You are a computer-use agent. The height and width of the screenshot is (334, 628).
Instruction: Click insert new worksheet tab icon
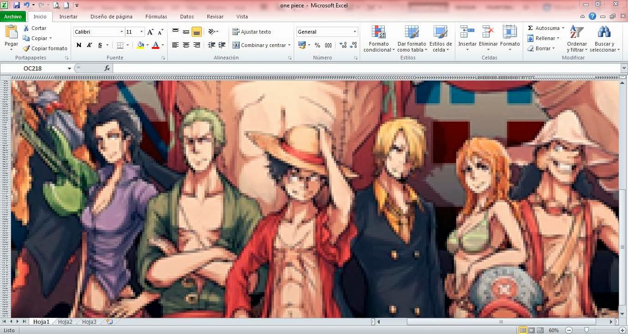(109, 322)
